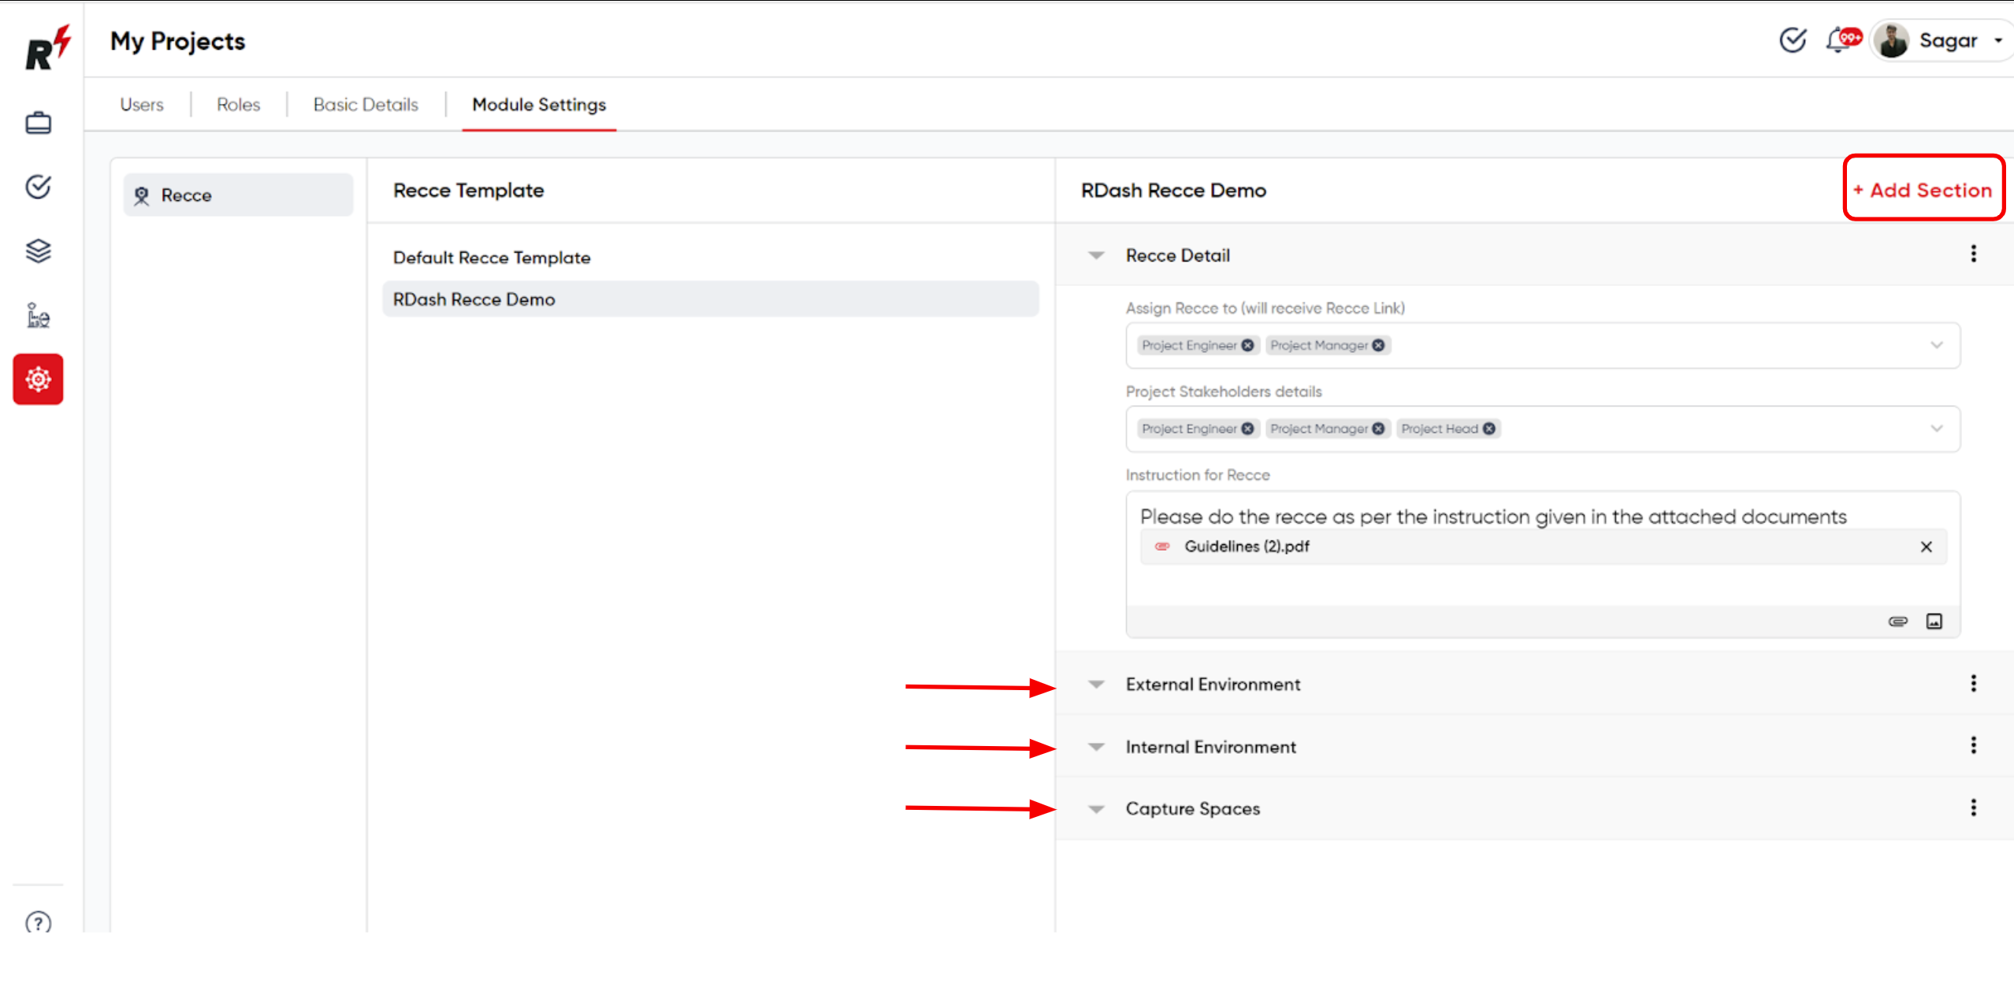This screenshot has height=995, width=2014.
Task: Click the My Projects page title
Action: click(x=177, y=41)
